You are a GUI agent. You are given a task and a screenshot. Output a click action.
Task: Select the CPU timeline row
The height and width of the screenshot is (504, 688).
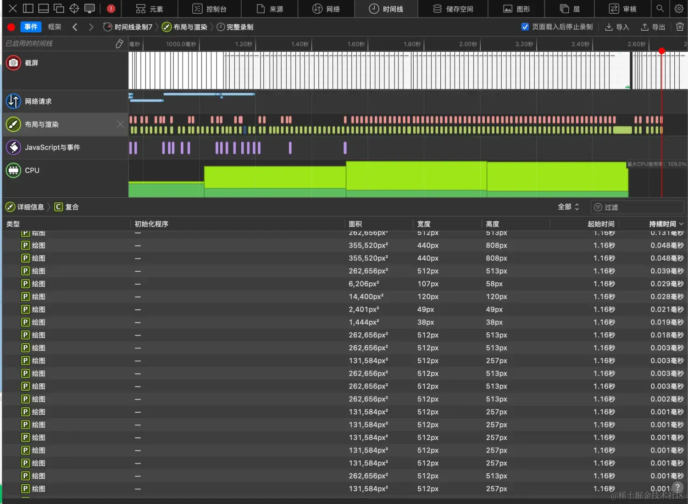coord(65,178)
